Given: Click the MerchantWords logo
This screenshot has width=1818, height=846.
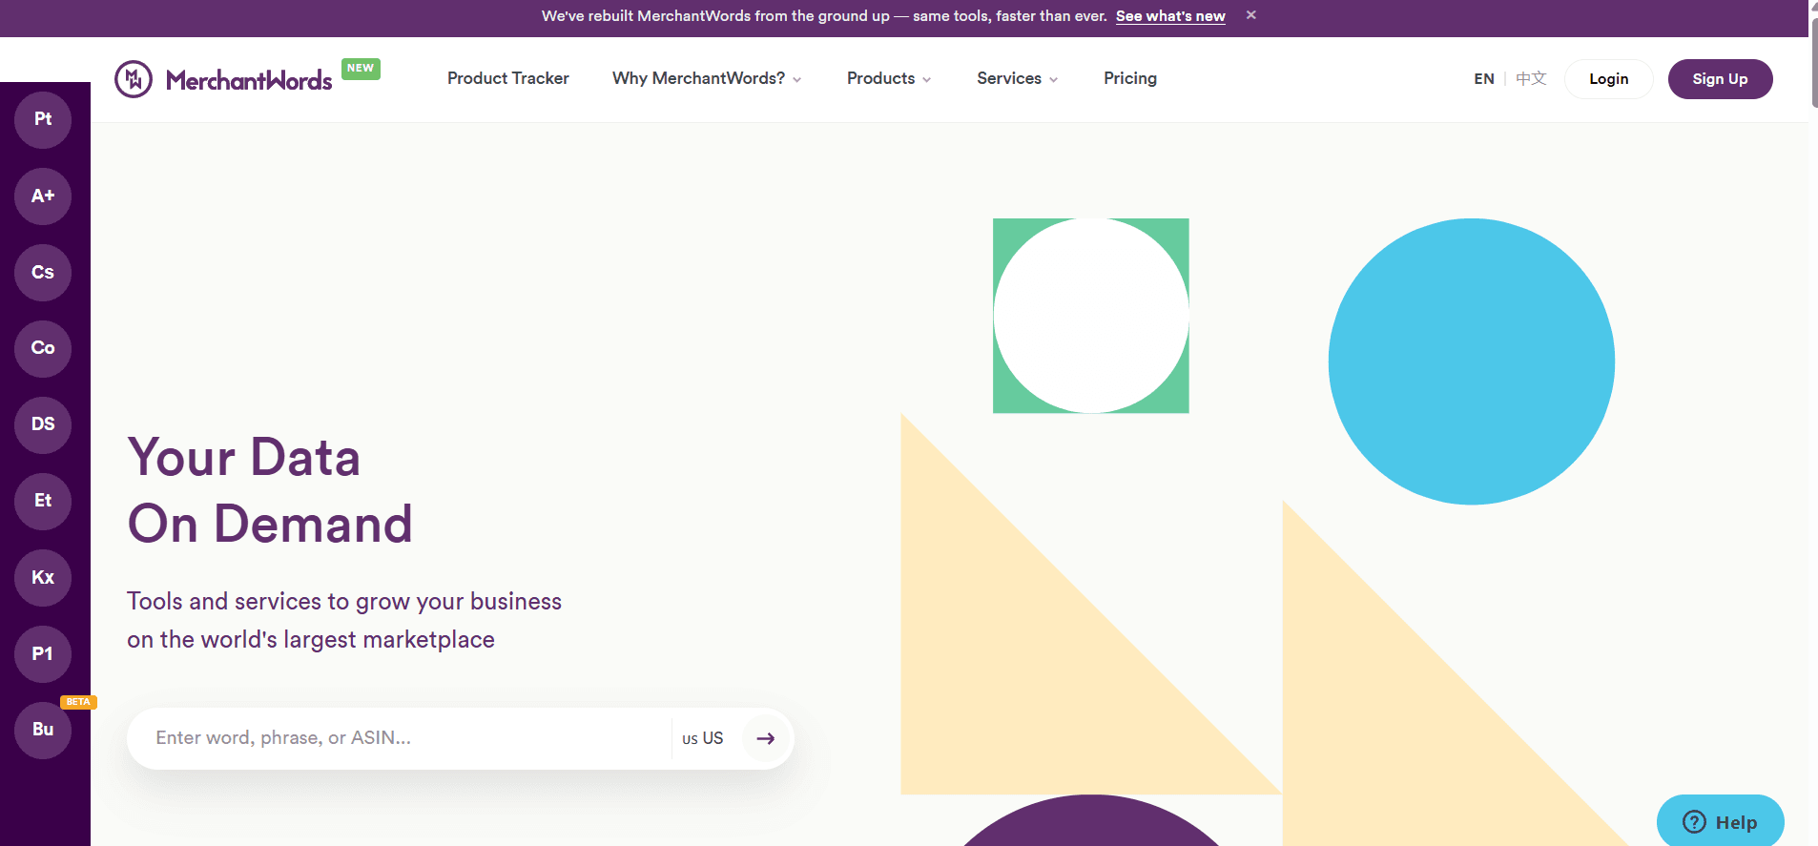Looking at the screenshot, I should [223, 79].
